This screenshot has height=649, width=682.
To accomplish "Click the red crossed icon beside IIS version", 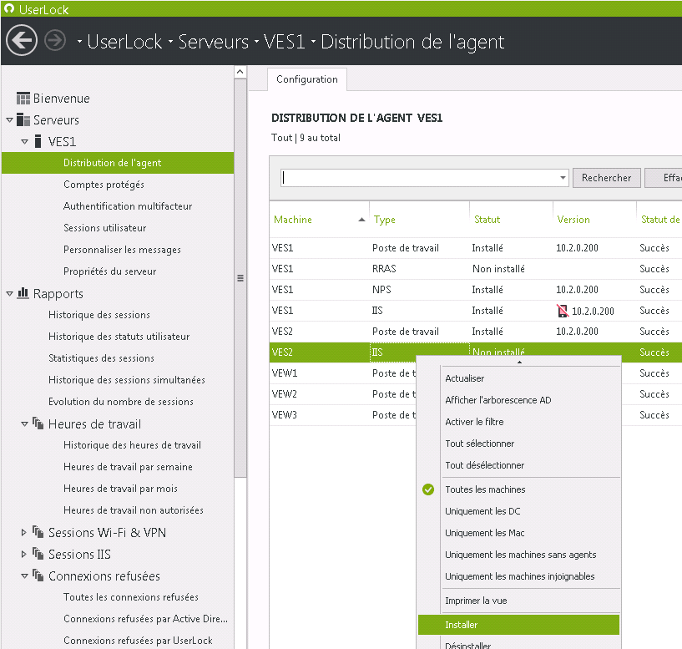I will coord(563,311).
